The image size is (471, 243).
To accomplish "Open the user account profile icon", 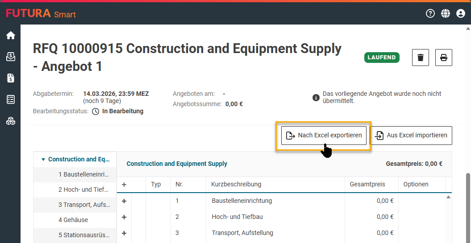I will click(x=461, y=13).
